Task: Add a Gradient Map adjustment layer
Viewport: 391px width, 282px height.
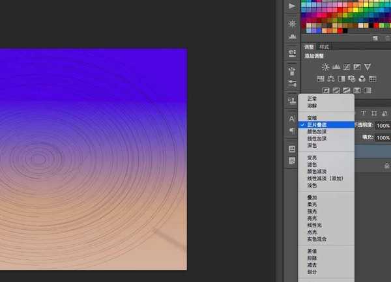Action: tap(368, 90)
